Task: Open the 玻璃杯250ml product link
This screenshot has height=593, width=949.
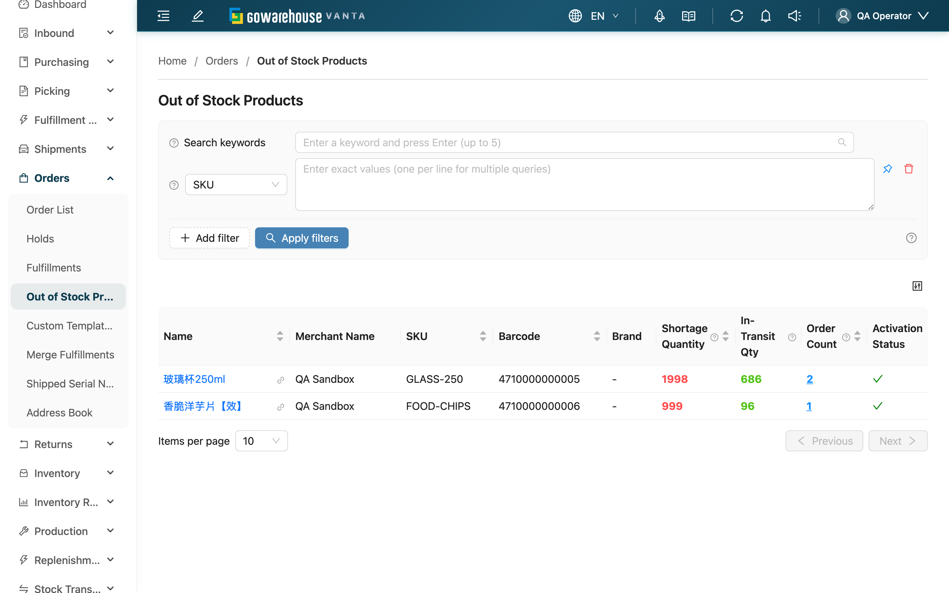Action: (194, 379)
